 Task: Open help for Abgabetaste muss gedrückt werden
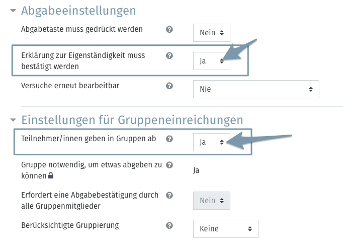[169, 29]
